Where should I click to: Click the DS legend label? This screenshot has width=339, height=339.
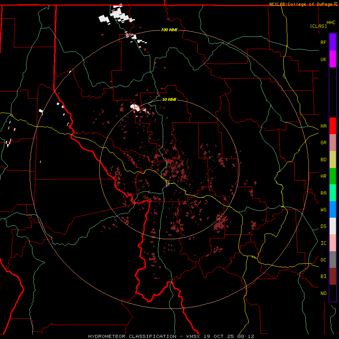(x=323, y=226)
